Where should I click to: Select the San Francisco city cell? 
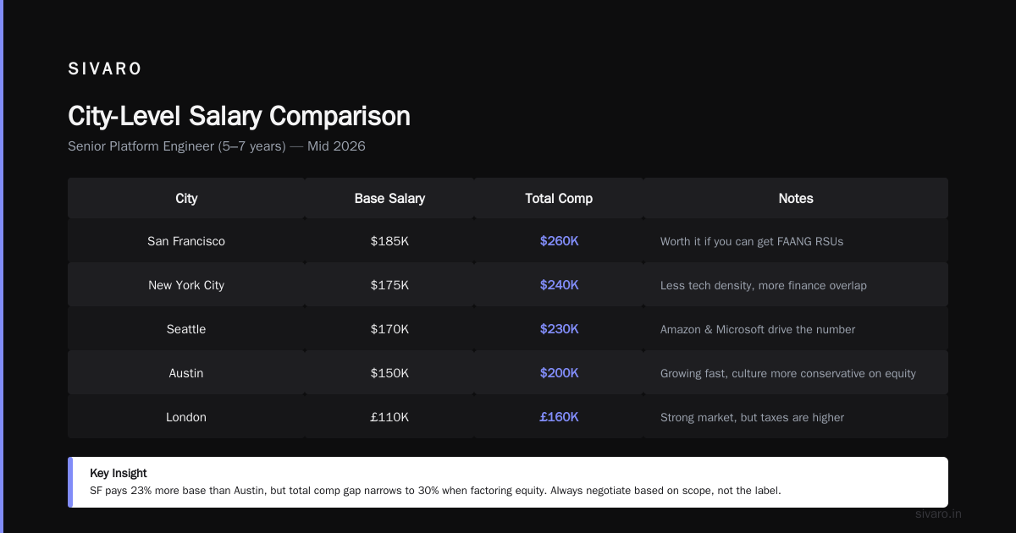pyautogui.click(x=186, y=241)
